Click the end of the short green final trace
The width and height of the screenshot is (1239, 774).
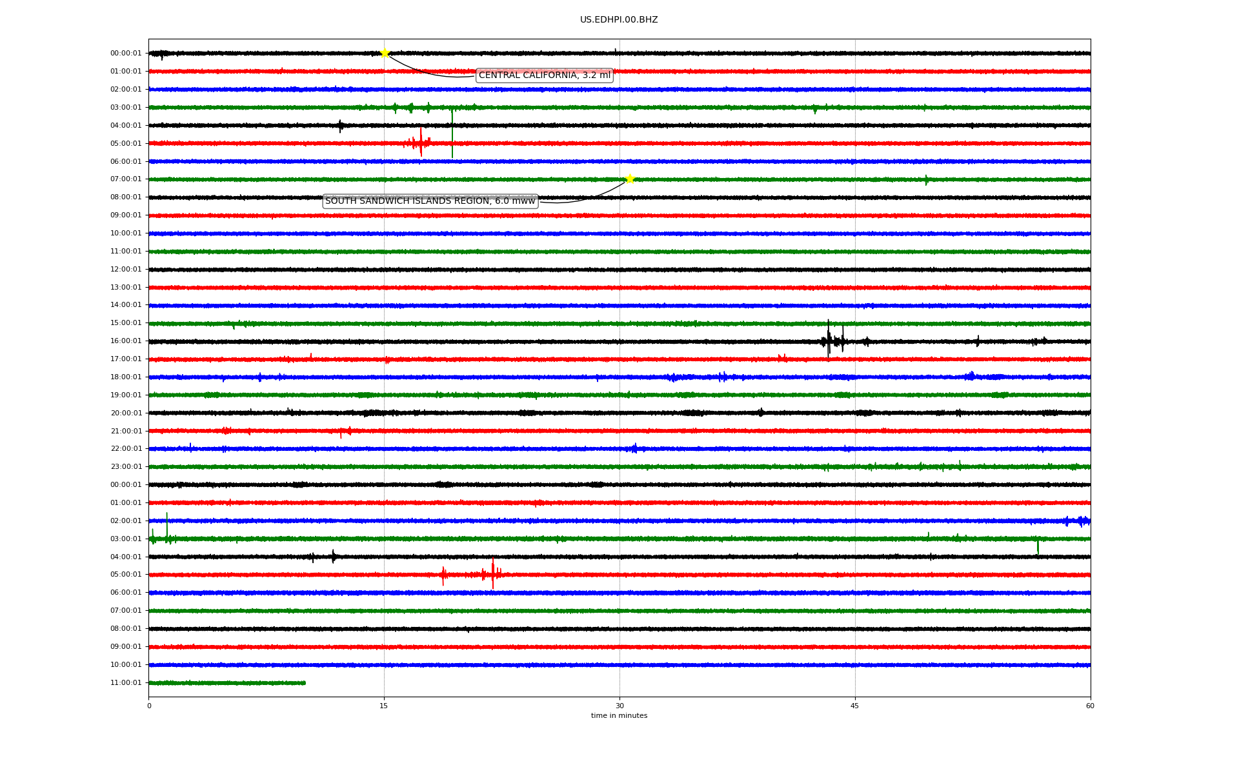(x=304, y=682)
